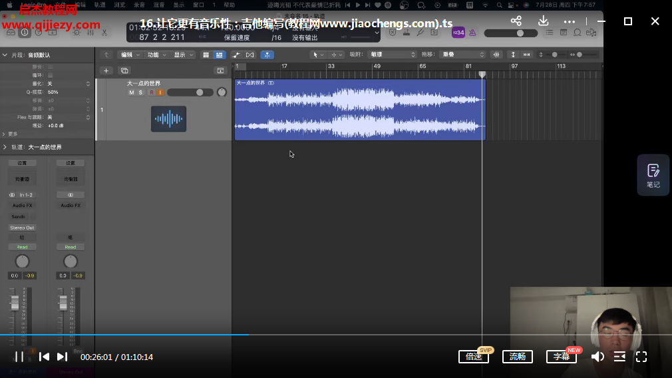
Task: Open Quick Help question icon
Action: pos(39,33)
